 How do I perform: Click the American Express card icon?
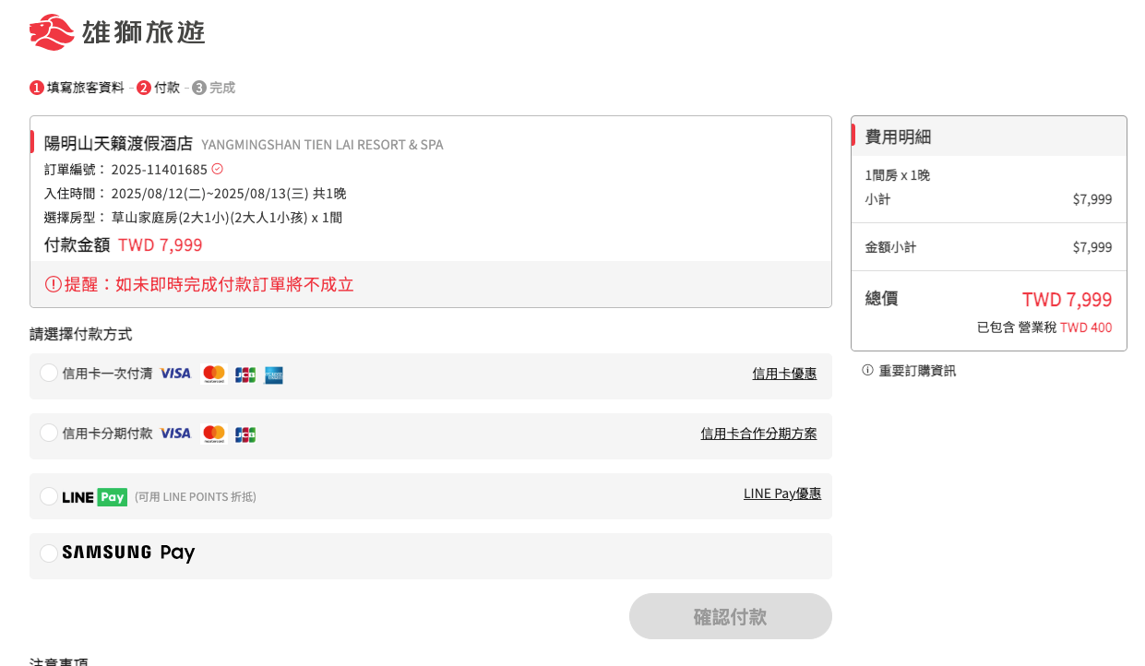coord(274,375)
